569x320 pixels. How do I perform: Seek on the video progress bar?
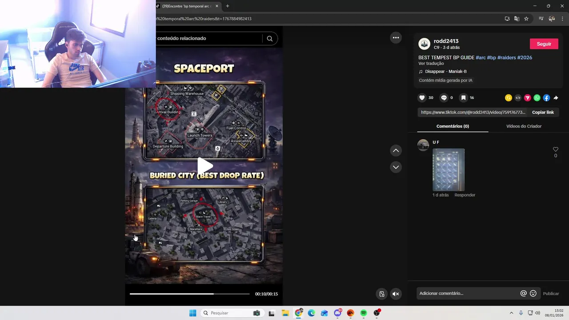pos(189,294)
